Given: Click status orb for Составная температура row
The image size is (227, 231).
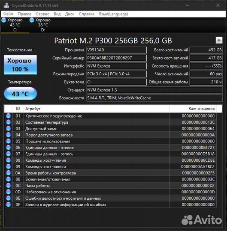Looking at the screenshot, I should [x=9, y=122].
